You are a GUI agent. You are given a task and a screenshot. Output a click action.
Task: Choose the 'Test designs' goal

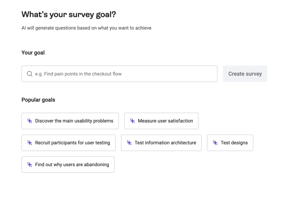pos(234,143)
